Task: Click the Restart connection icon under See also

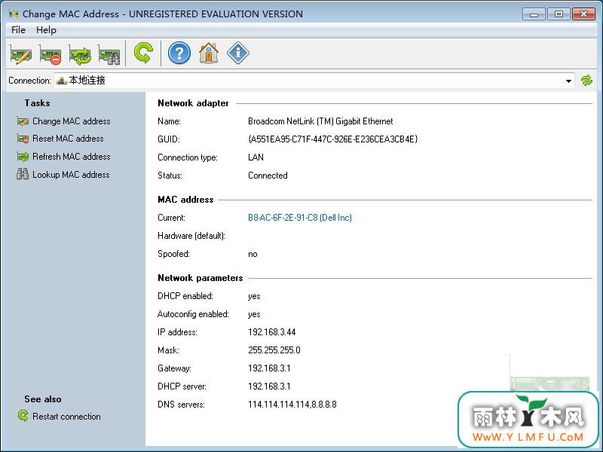Action: [x=23, y=416]
